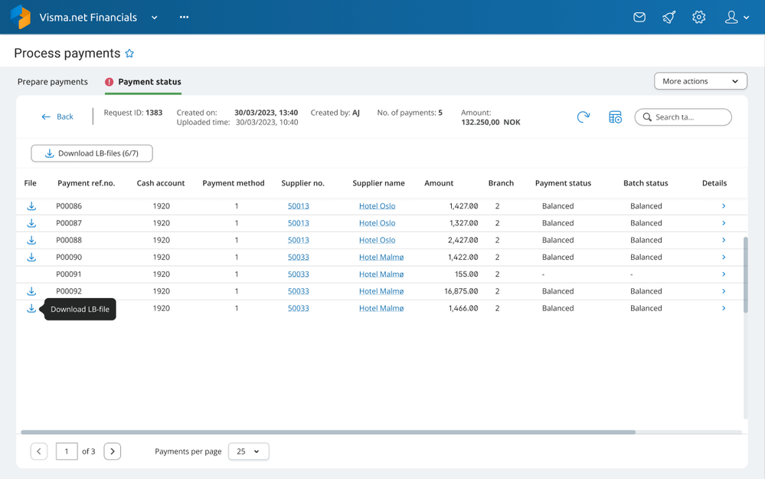
Task: Expand details chevron for P00091
Action: point(724,274)
